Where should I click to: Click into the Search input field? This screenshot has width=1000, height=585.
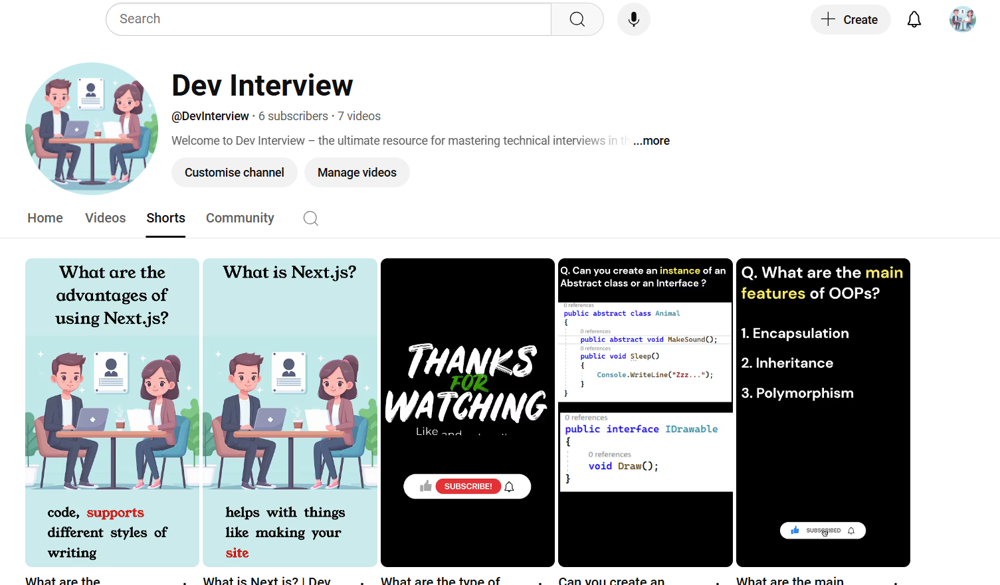328,19
